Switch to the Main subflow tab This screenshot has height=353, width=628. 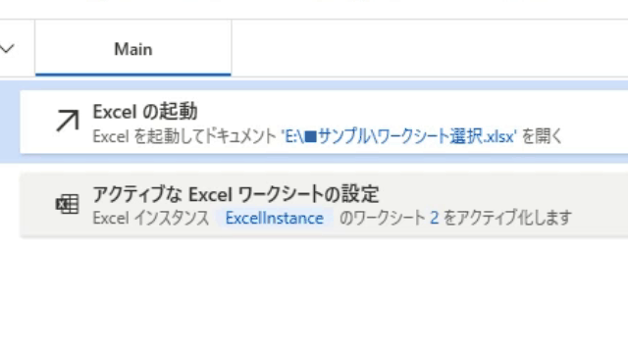(x=133, y=48)
